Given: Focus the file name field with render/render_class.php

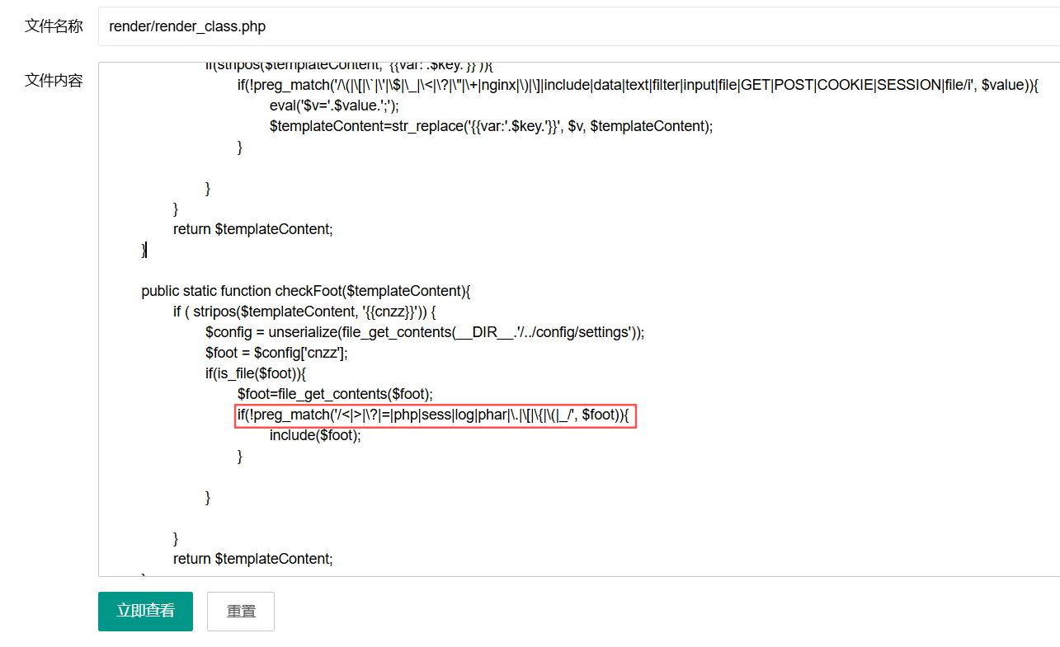Looking at the screenshot, I should pyautogui.click(x=577, y=26).
